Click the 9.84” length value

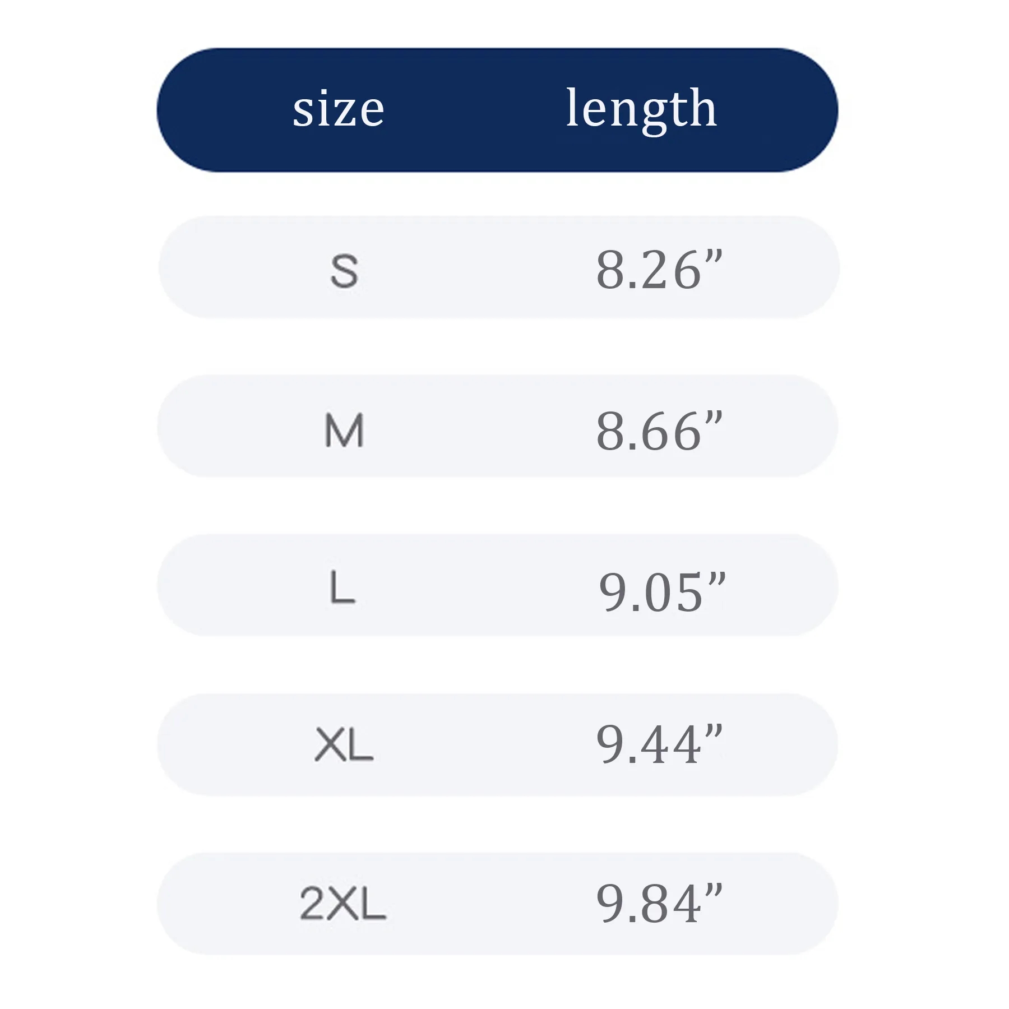(x=659, y=903)
